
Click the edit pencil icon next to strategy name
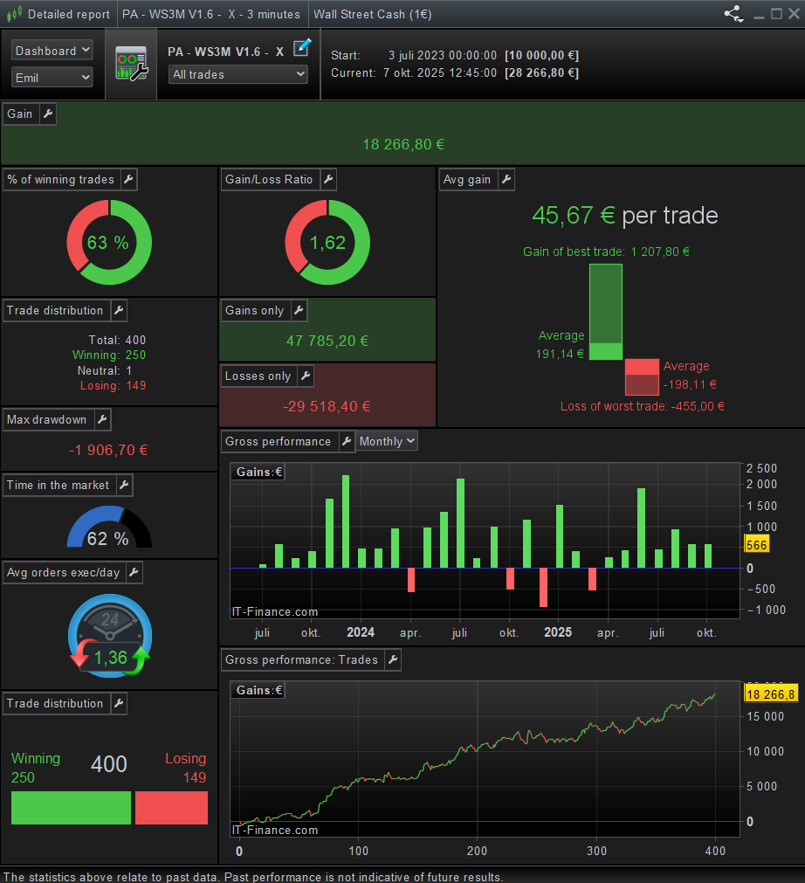tap(301, 48)
